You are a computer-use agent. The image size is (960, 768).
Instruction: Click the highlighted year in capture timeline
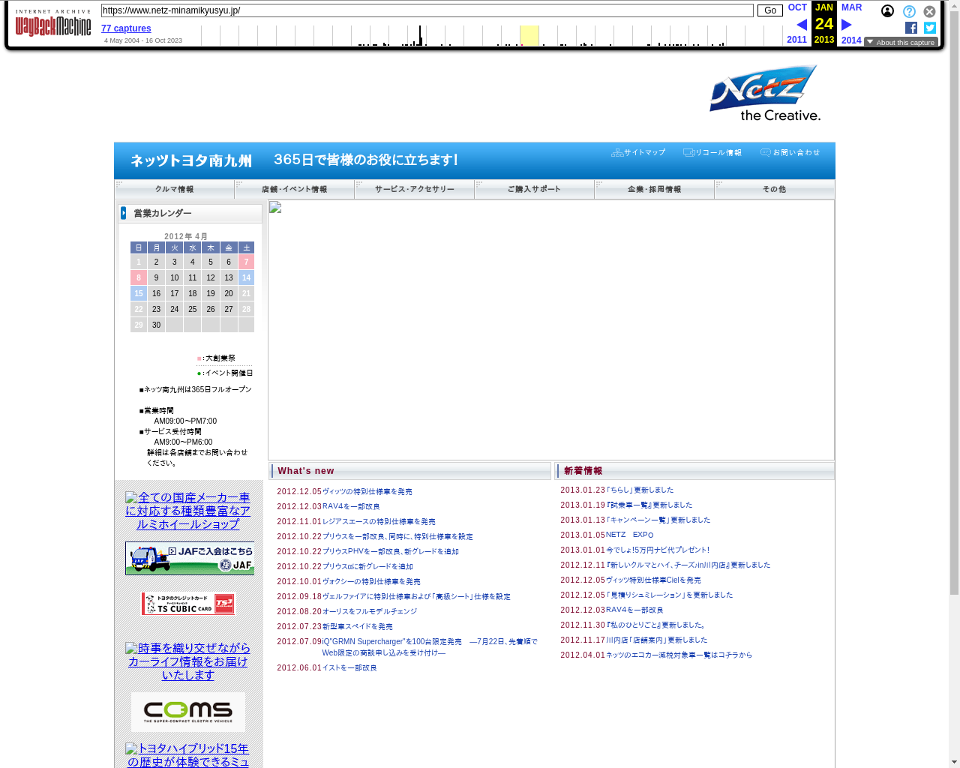(529, 35)
